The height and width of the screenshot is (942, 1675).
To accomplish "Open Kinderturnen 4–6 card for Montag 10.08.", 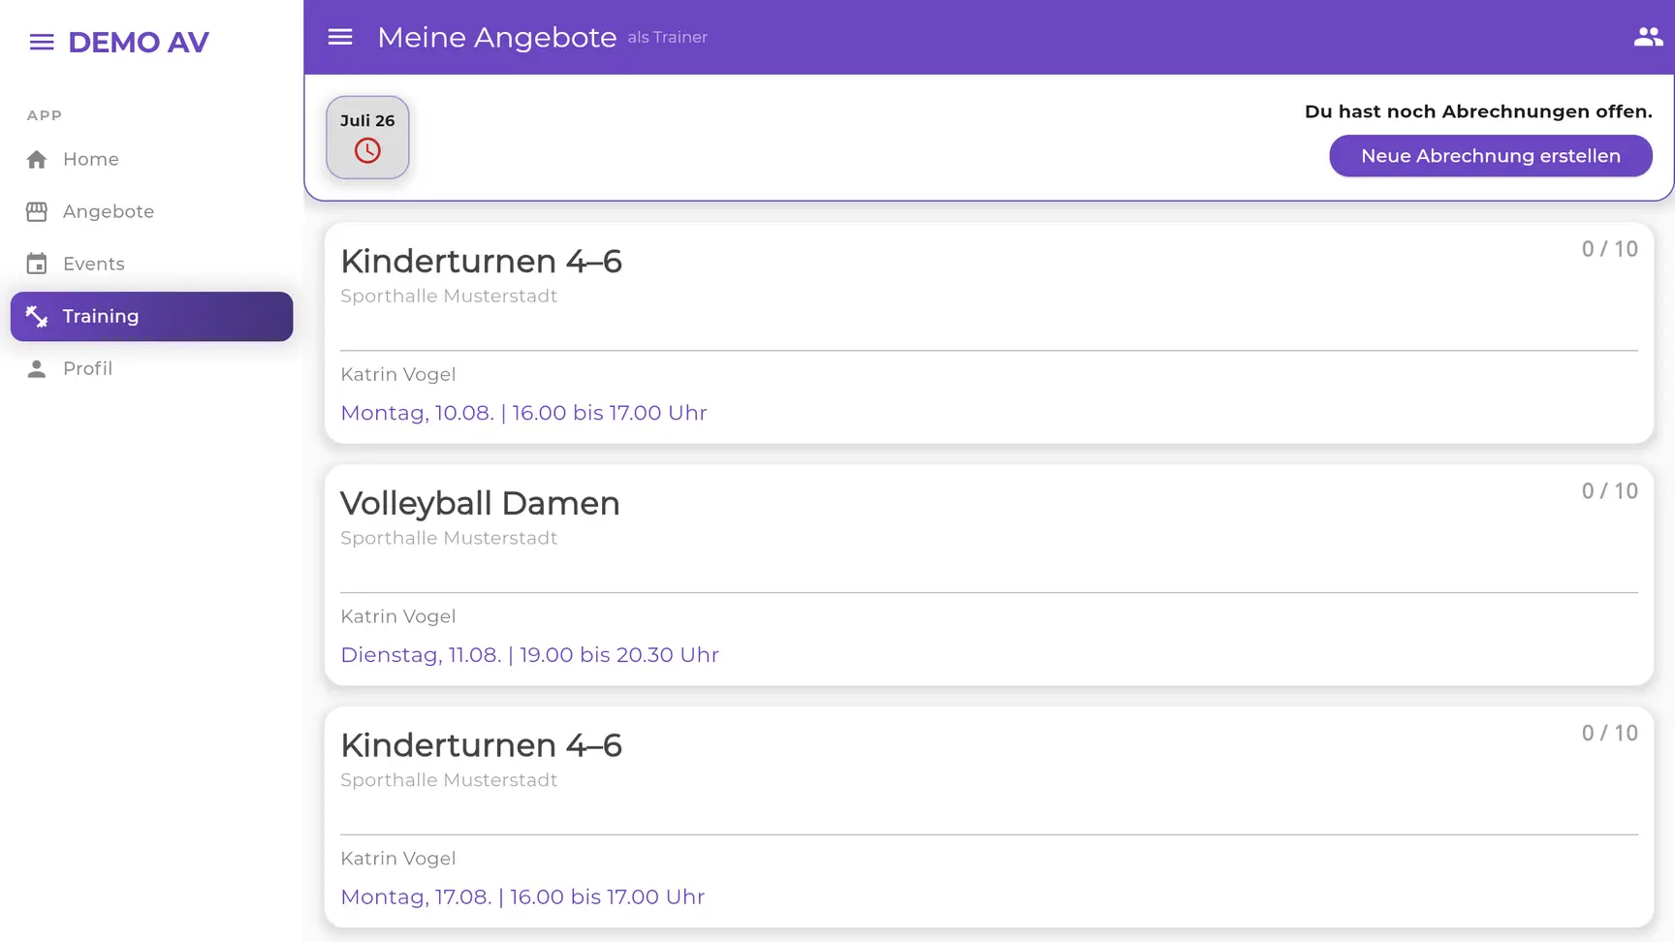I will click(x=989, y=333).
